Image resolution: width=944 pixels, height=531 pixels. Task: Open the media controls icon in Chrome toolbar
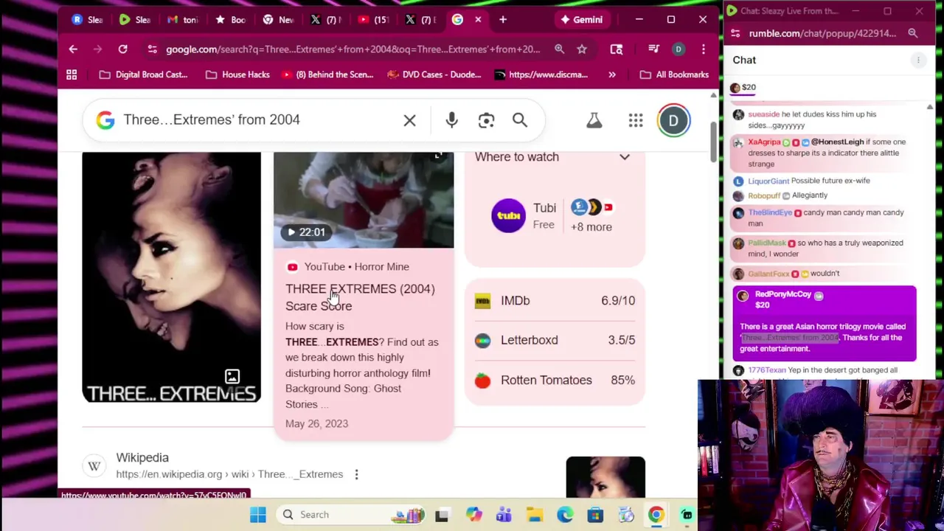[x=653, y=49]
